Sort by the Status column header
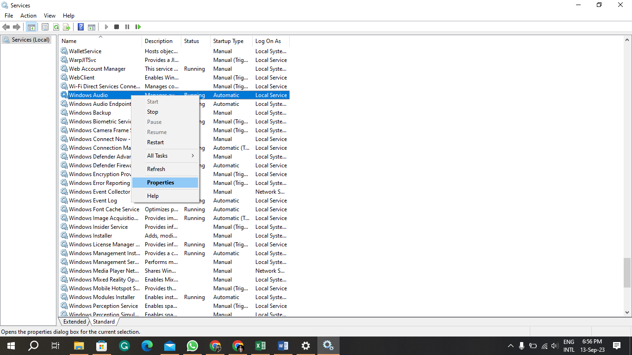 pos(195,41)
